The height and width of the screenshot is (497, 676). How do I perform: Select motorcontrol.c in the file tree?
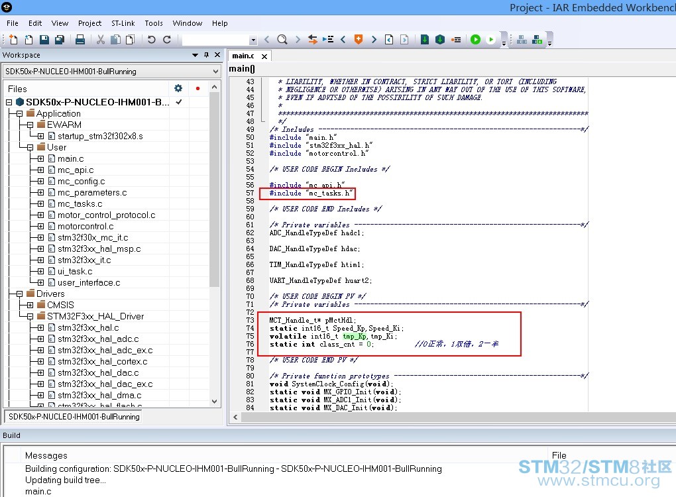click(x=85, y=227)
